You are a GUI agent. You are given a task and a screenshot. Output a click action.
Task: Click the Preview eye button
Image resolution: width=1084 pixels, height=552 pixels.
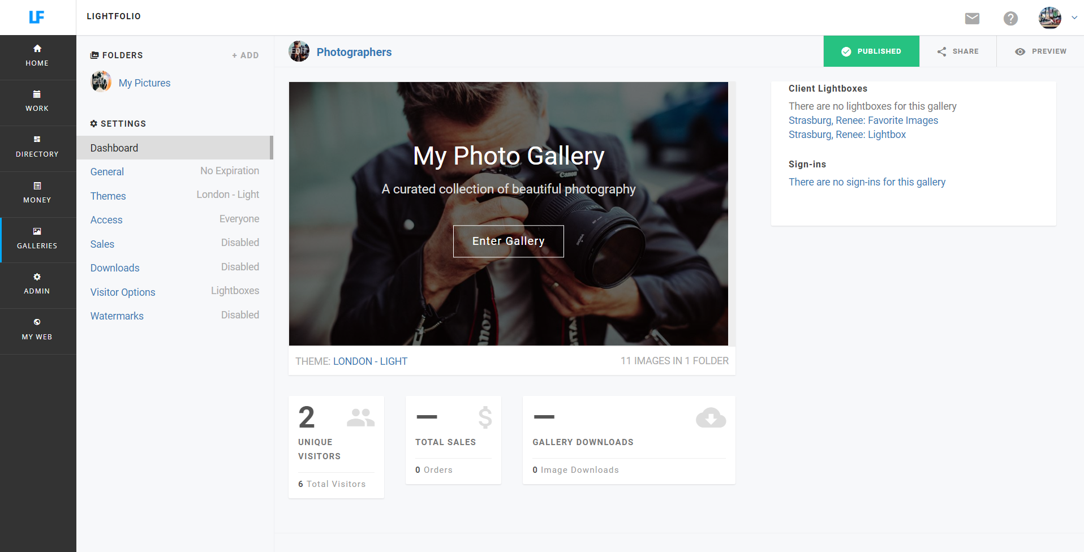coord(1040,51)
